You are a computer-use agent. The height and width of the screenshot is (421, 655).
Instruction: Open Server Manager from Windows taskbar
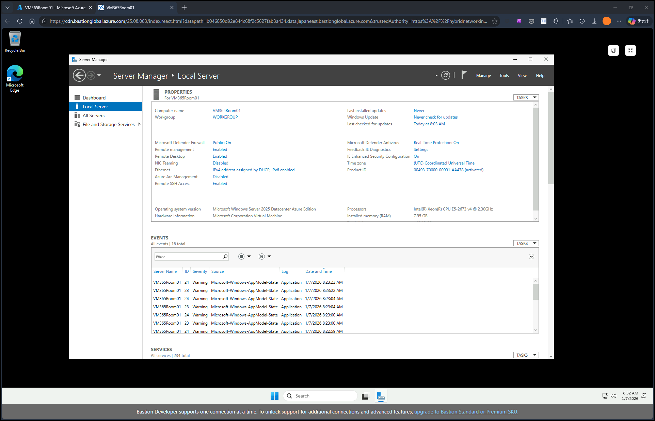pyautogui.click(x=381, y=396)
